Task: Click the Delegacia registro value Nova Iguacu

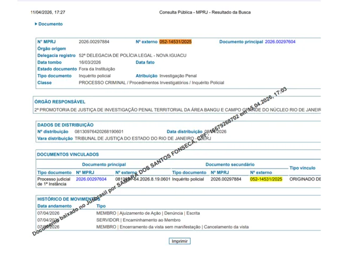Action: click(x=132, y=56)
